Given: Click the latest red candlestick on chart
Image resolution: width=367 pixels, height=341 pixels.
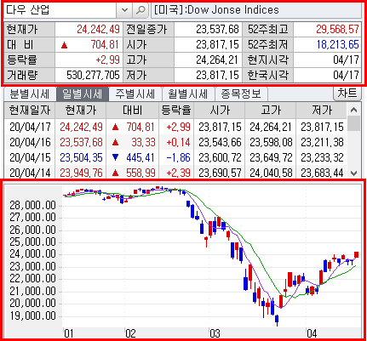Looking at the screenshot, I should coord(356,254).
